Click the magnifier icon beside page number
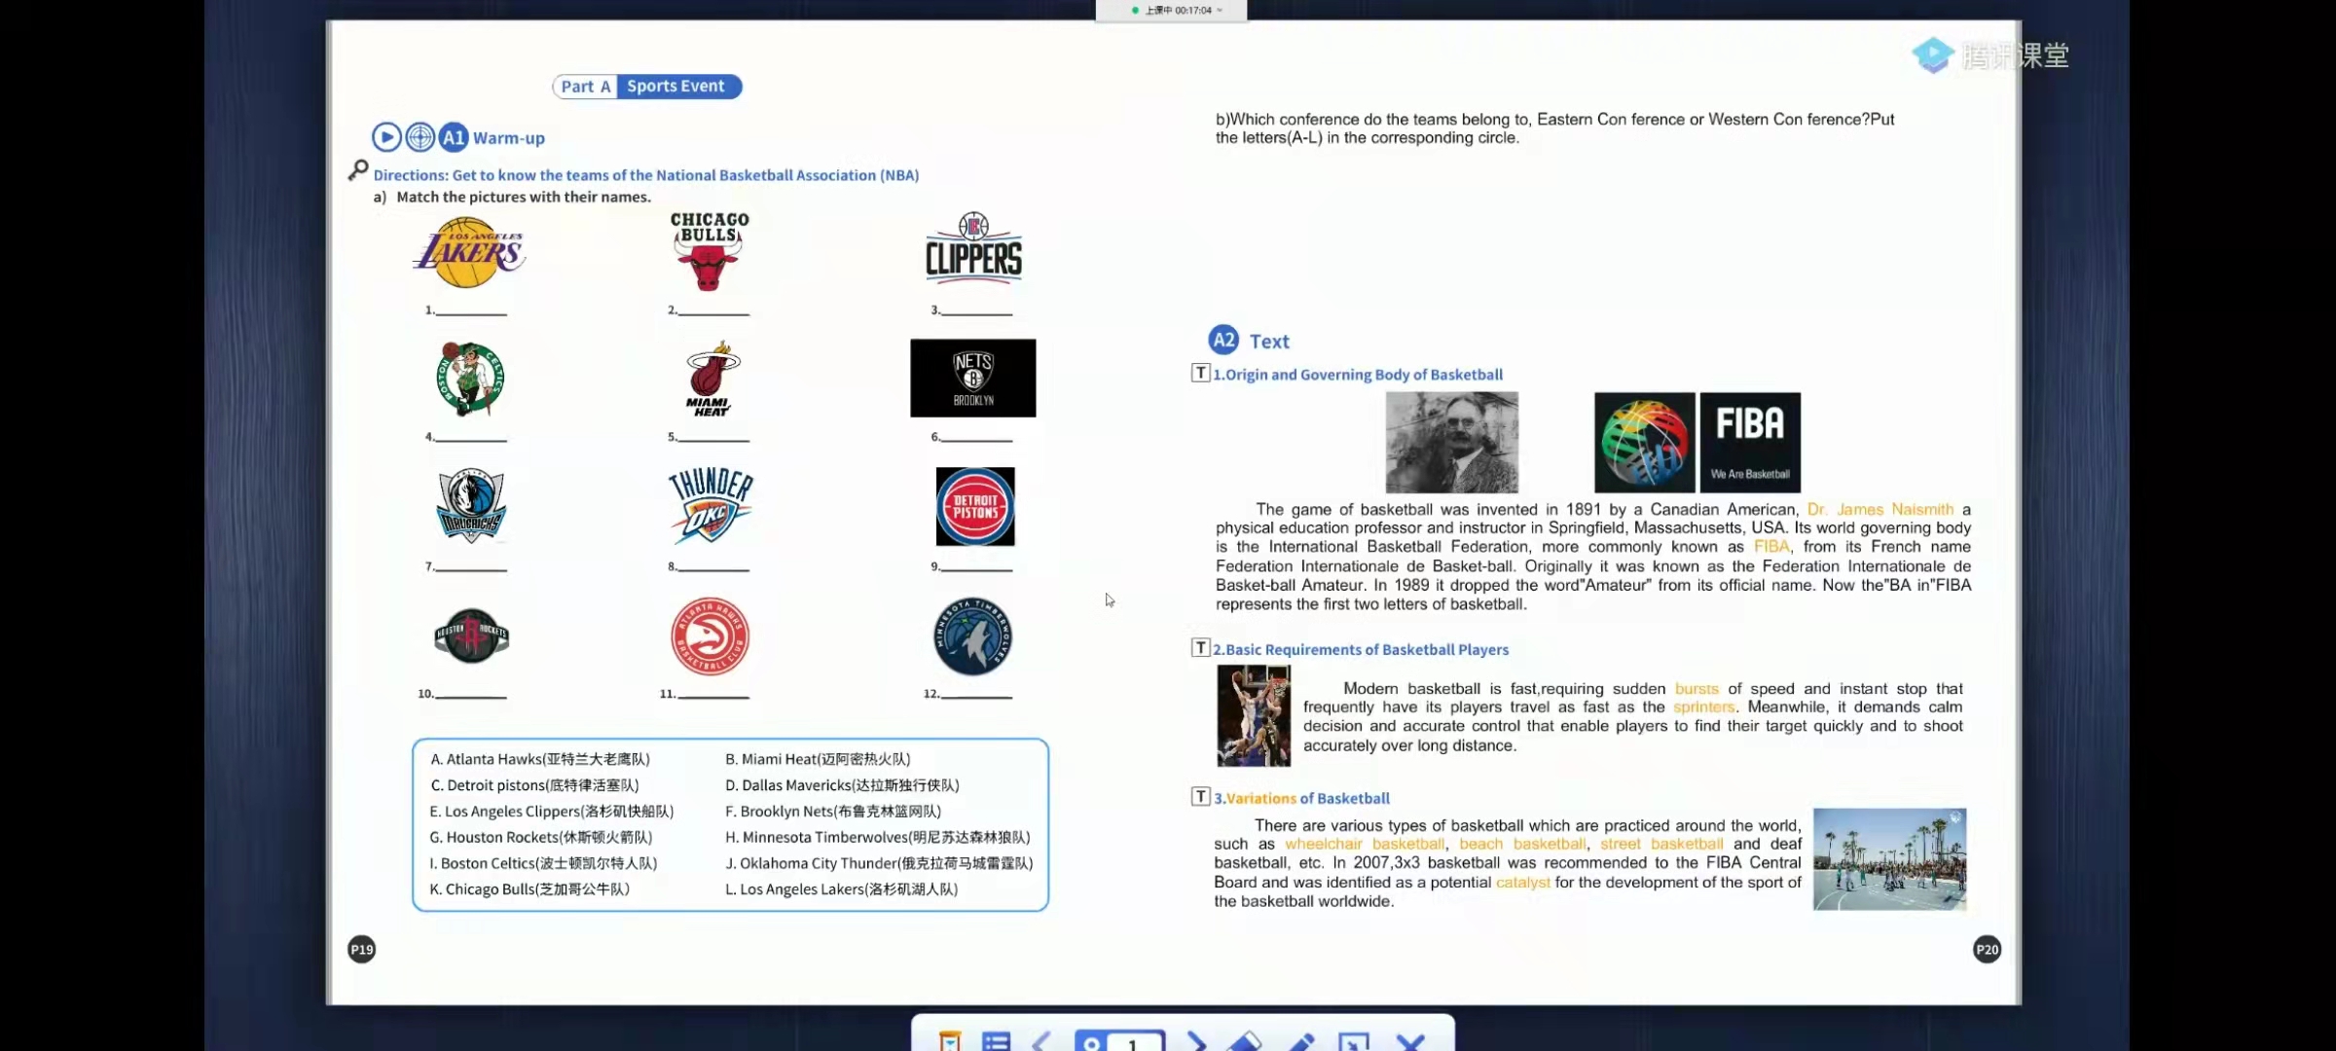Image resolution: width=2336 pixels, height=1051 pixels. (1091, 1043)
